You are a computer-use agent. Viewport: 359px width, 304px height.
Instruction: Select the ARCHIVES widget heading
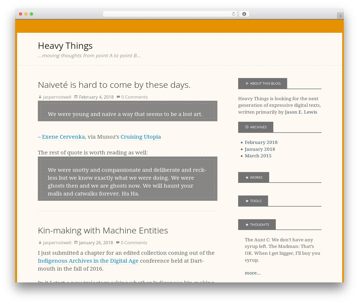pos(256,127)
